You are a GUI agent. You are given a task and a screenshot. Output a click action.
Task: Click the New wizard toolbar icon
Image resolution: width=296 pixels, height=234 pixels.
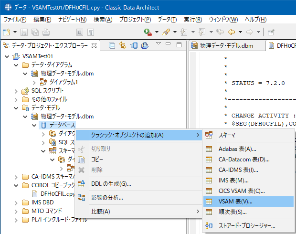6,32
